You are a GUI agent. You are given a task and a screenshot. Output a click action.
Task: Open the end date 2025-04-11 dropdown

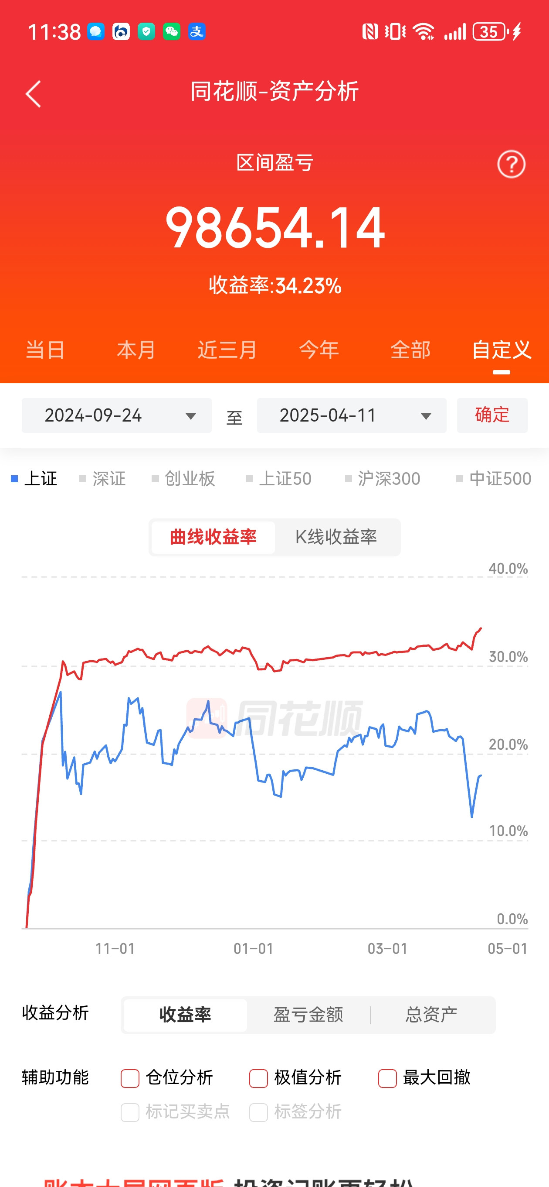(x=352, y=415)
